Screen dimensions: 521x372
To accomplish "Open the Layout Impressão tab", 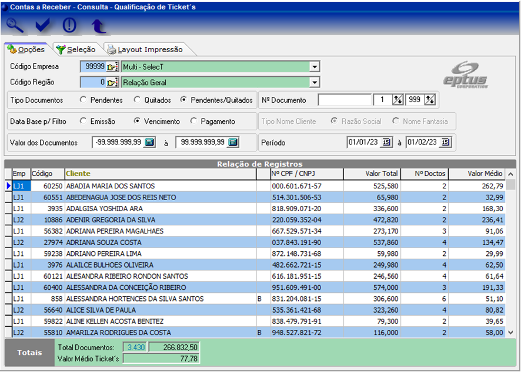I will (x=145, y=49).
